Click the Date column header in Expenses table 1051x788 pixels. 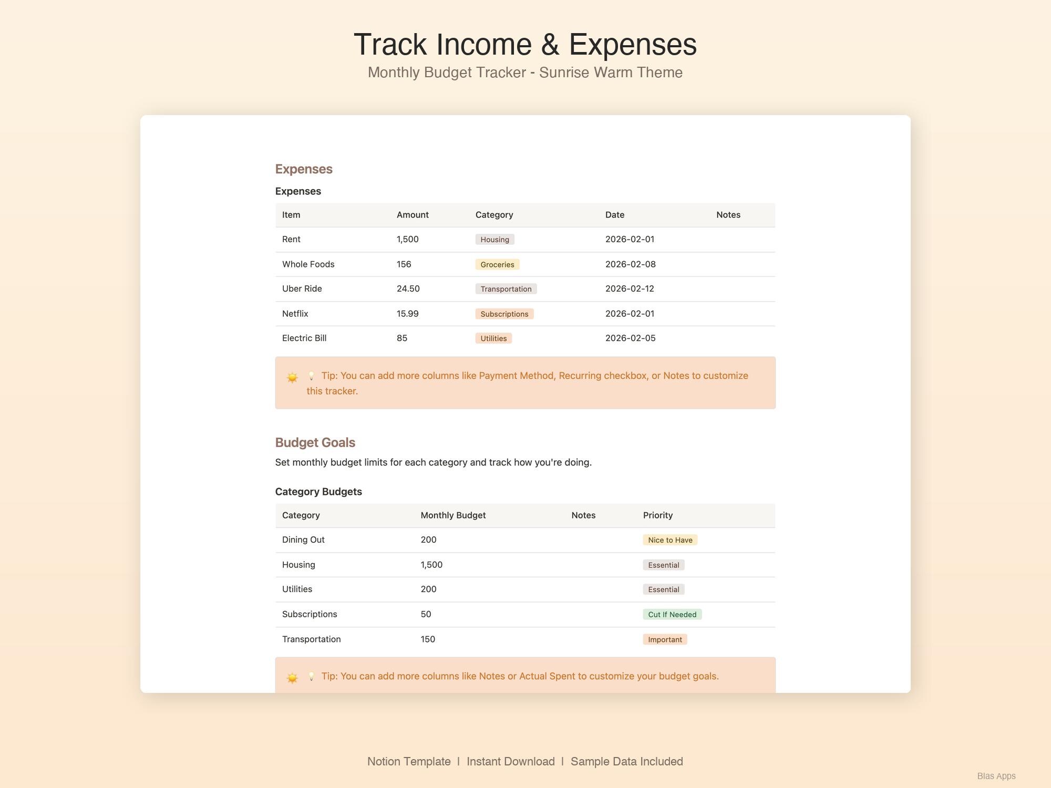pyautogui.click(x=615, y=215)
